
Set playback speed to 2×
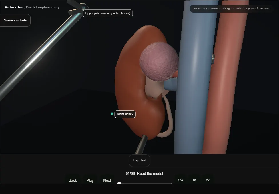[x=208, y=180]
